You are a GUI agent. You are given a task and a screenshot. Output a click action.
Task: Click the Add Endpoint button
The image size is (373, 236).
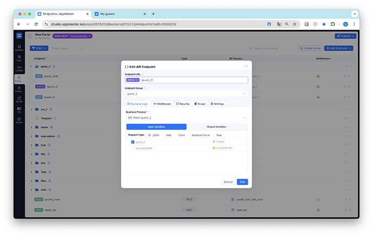click(x=338, y=48)
